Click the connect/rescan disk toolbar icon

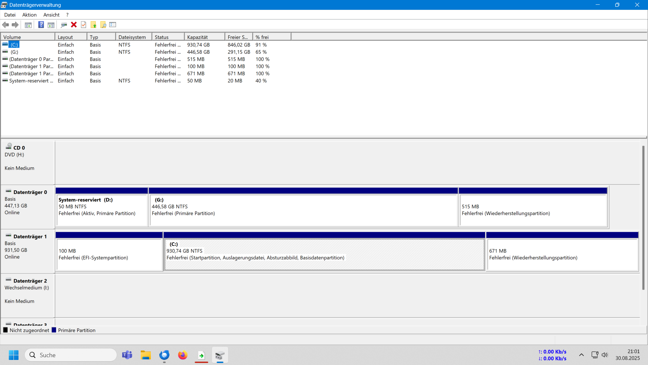click(64, 25)
